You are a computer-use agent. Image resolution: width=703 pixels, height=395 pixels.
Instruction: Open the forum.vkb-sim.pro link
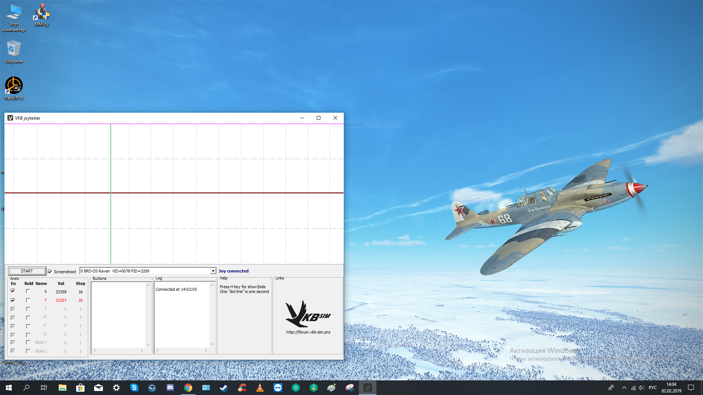pos(308,332)
